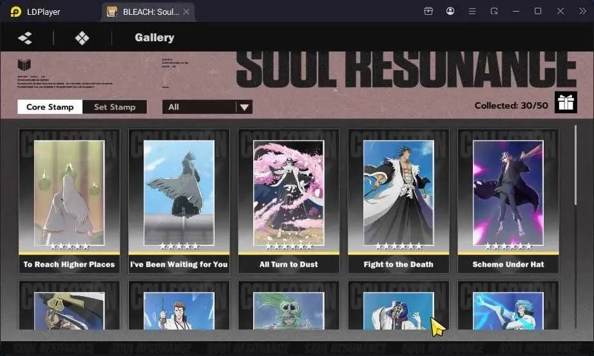
Task: Open the home diamond menu icon
Action: click(82, 38)
